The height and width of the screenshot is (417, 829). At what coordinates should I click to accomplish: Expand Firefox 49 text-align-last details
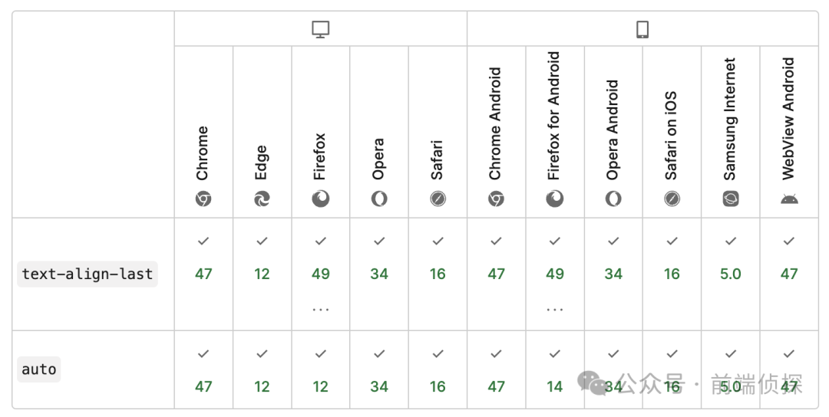point(320,310)
